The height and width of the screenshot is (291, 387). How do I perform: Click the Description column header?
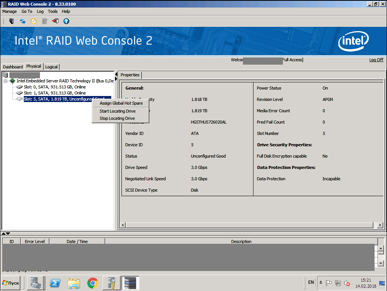[x=241, y=241]
